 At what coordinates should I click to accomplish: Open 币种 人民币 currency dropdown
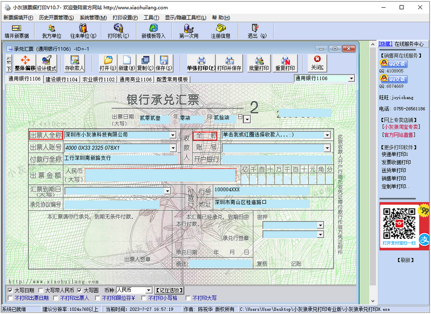(x=149, y=290)
